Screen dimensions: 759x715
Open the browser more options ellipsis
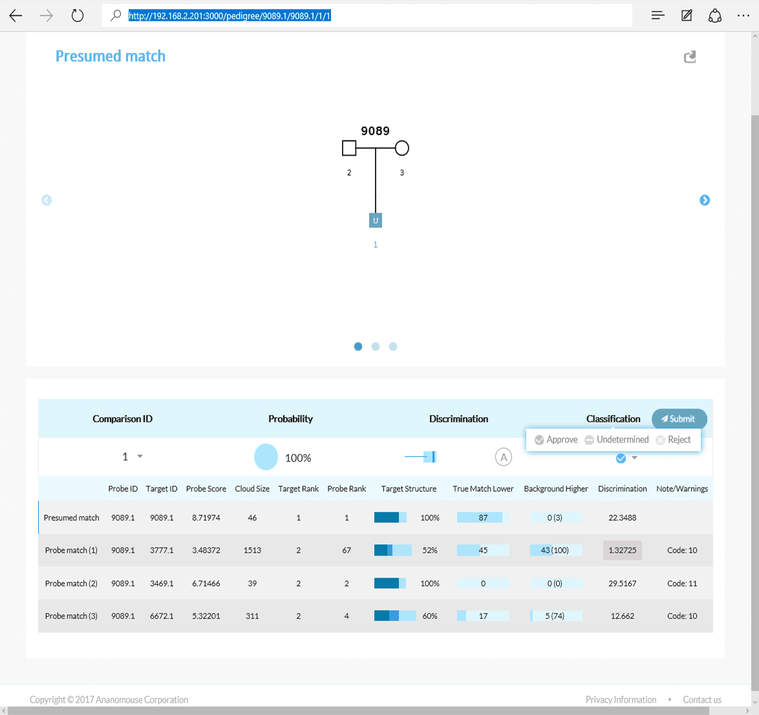743,16
